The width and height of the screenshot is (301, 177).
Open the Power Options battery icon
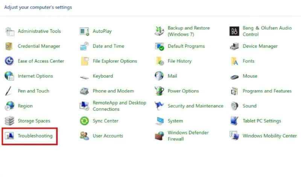point(159,91)
